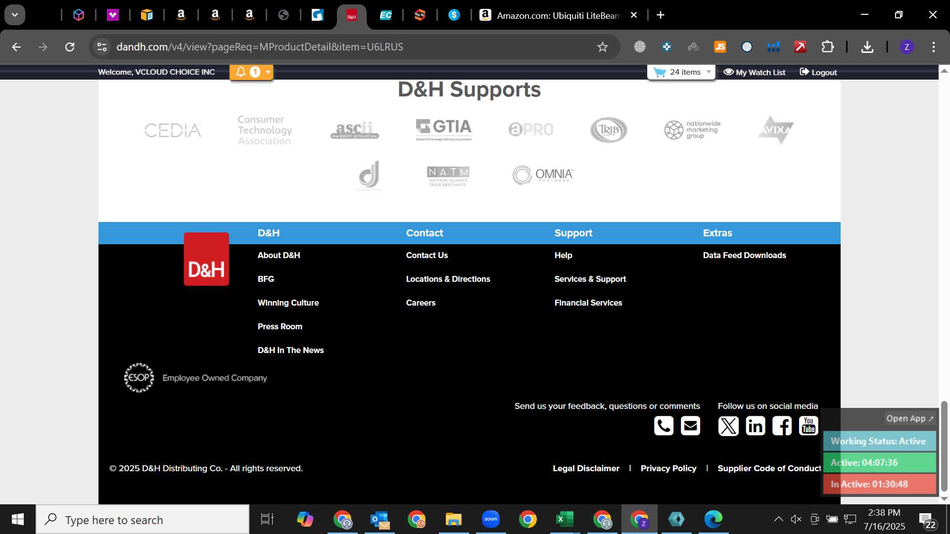Open the YouTube social icon
The height and width of the screenshot is (534, 950).
pyautogui.click(x=808, y=426)
